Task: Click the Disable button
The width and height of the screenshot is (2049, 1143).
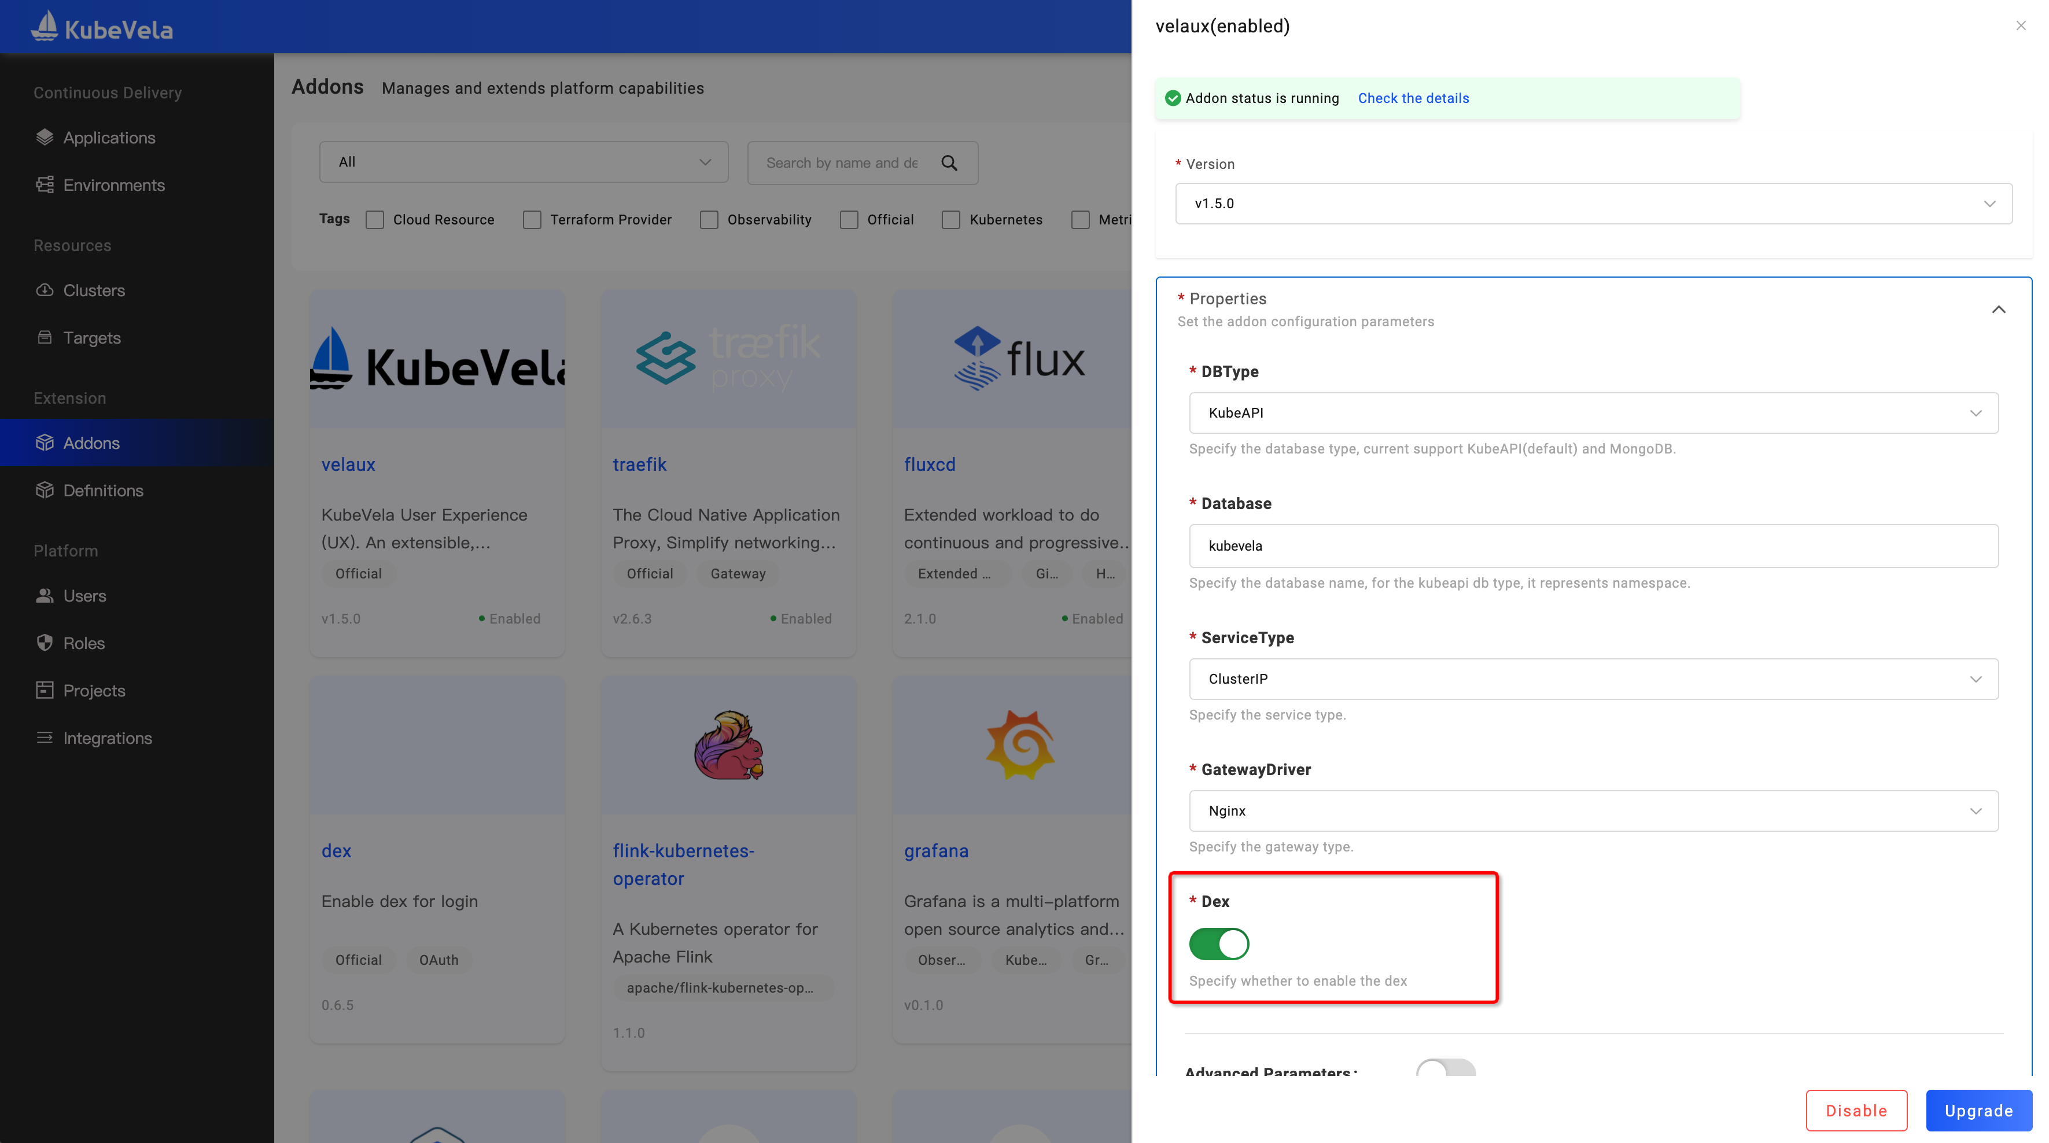Action: click(x=1856, y=1111)
